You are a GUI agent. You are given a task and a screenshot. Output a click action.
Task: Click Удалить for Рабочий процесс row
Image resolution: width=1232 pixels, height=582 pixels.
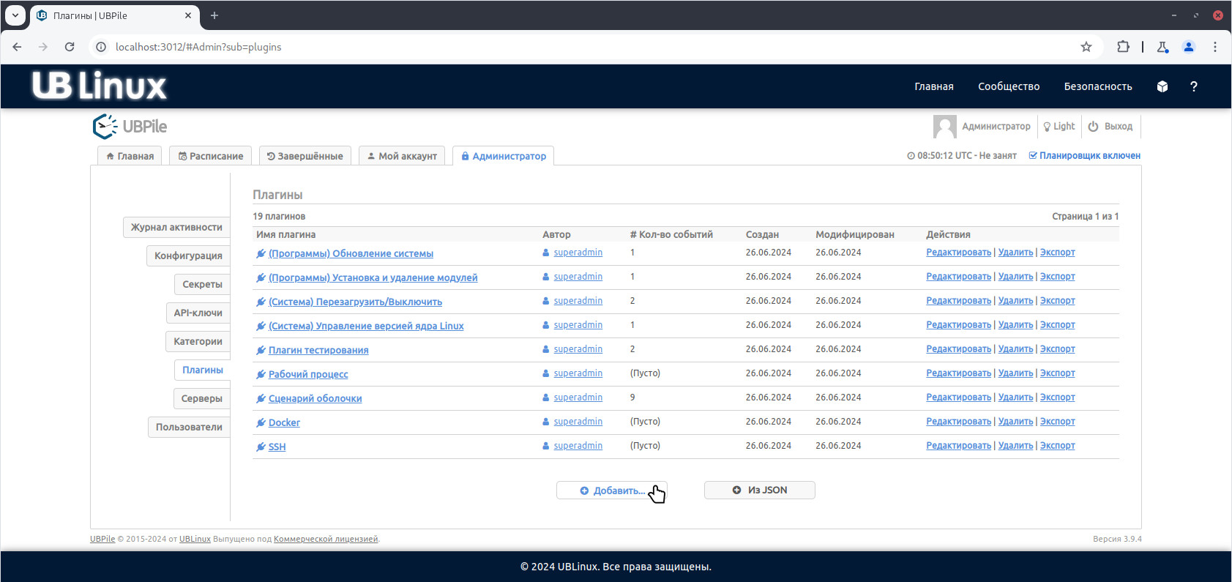point(1015,373)
